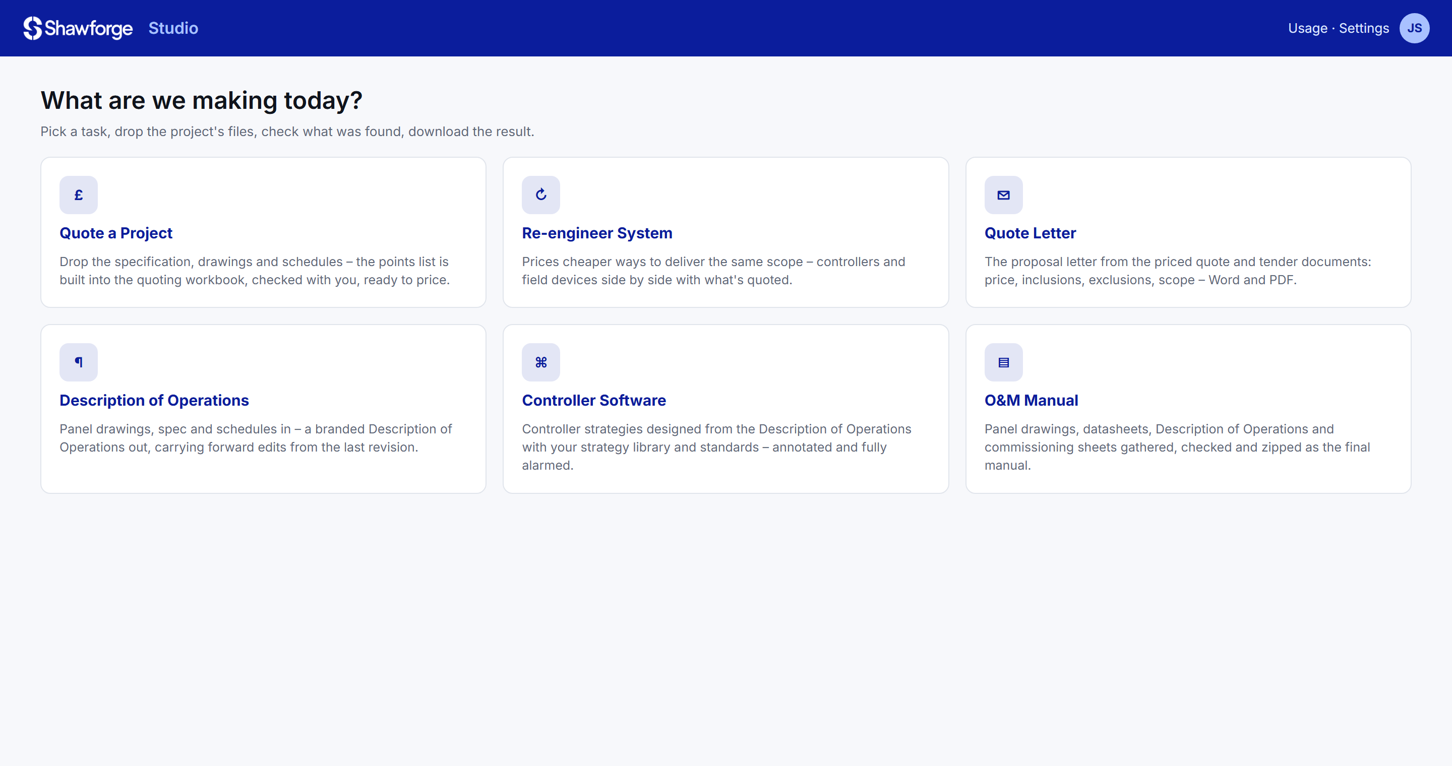The height and width of the screenshot is (766, 1452).
Task: Click the Studio label next to the logo
Action: pos(173,28)
